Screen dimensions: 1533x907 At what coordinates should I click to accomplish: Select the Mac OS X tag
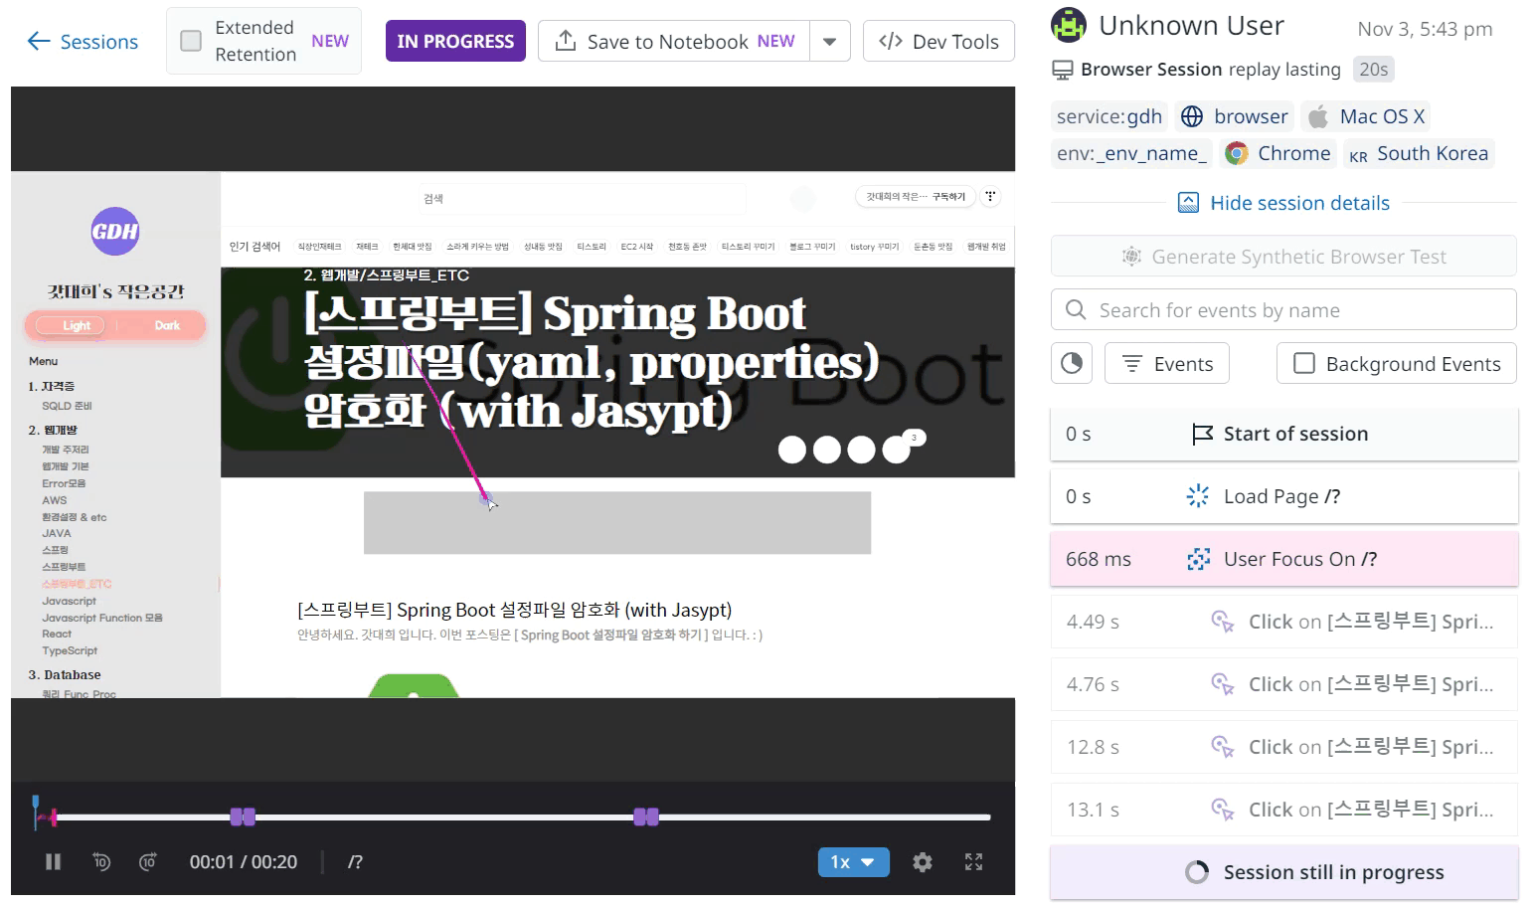(x=1367, y=116)
